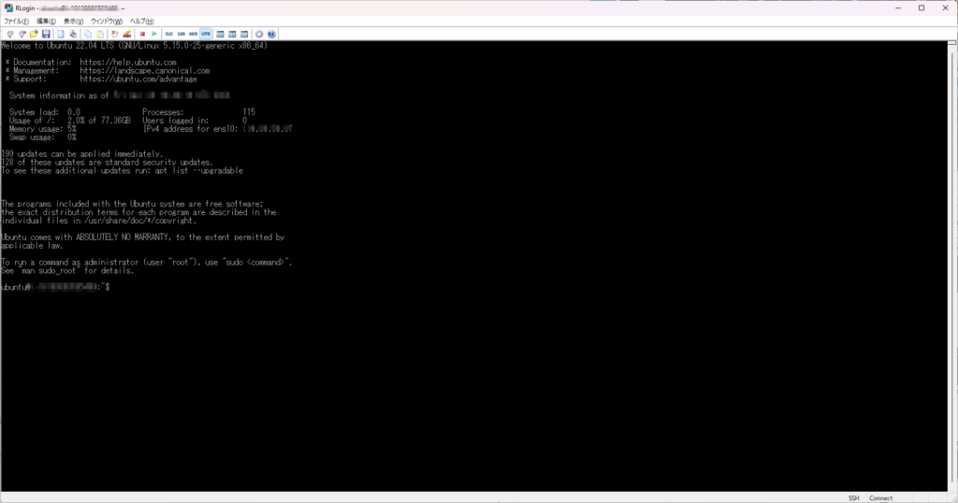958x503 pixels.
Task: Click the Connect status bar entry
Action: pos(880,498)
